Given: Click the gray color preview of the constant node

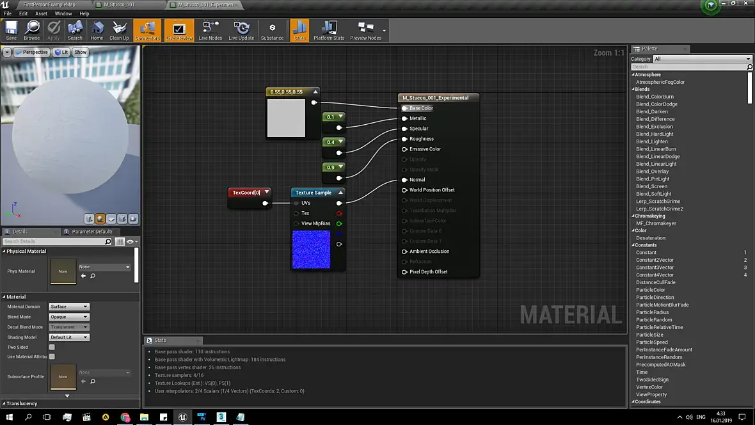Looking at the screenshot, I should click(x=286, y=118).
